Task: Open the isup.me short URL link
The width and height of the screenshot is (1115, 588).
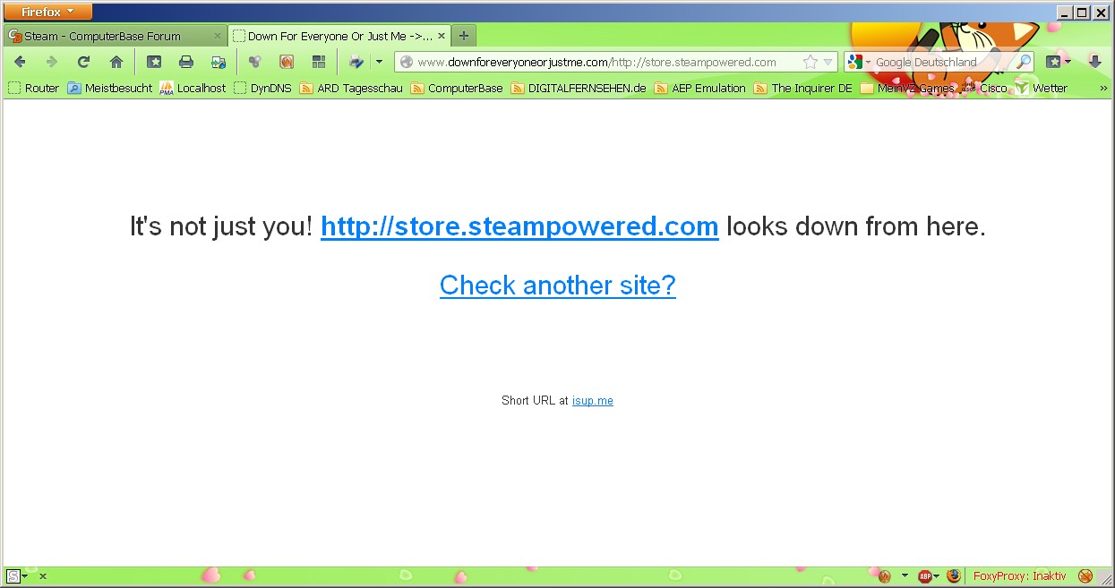Action: (x=593, y=401)
